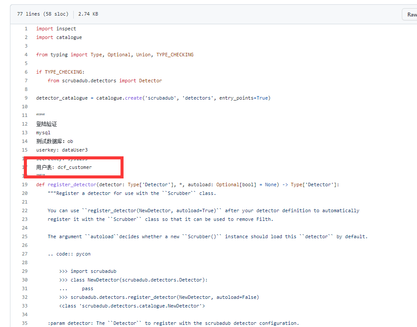The height and width of the screenshot is (327, 417).
Task: Select line number 35 in the gutter
Action: (x=25, y=323)
